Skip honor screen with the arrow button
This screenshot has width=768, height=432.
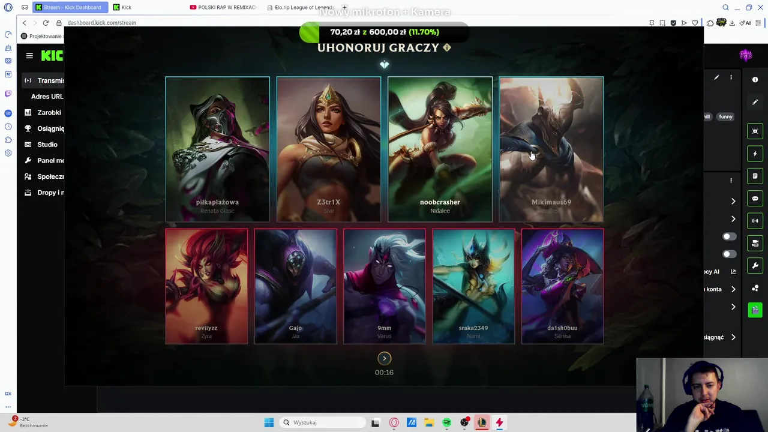pos(384,358)
